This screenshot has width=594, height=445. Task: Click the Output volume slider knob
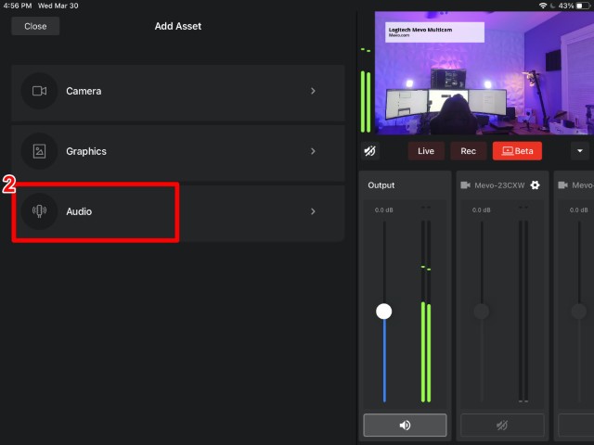click(383, 311)
